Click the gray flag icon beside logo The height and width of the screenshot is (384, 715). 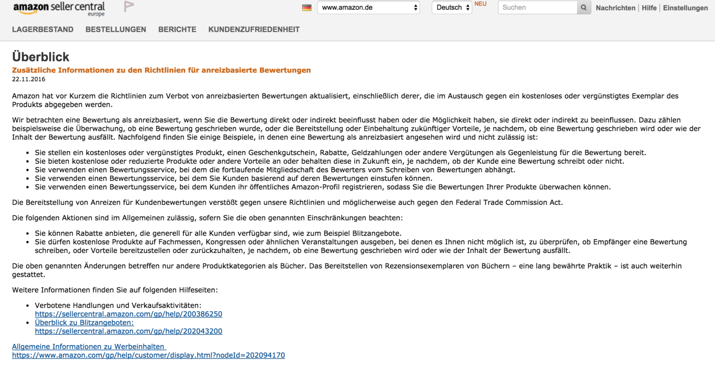tap(129, 7)
